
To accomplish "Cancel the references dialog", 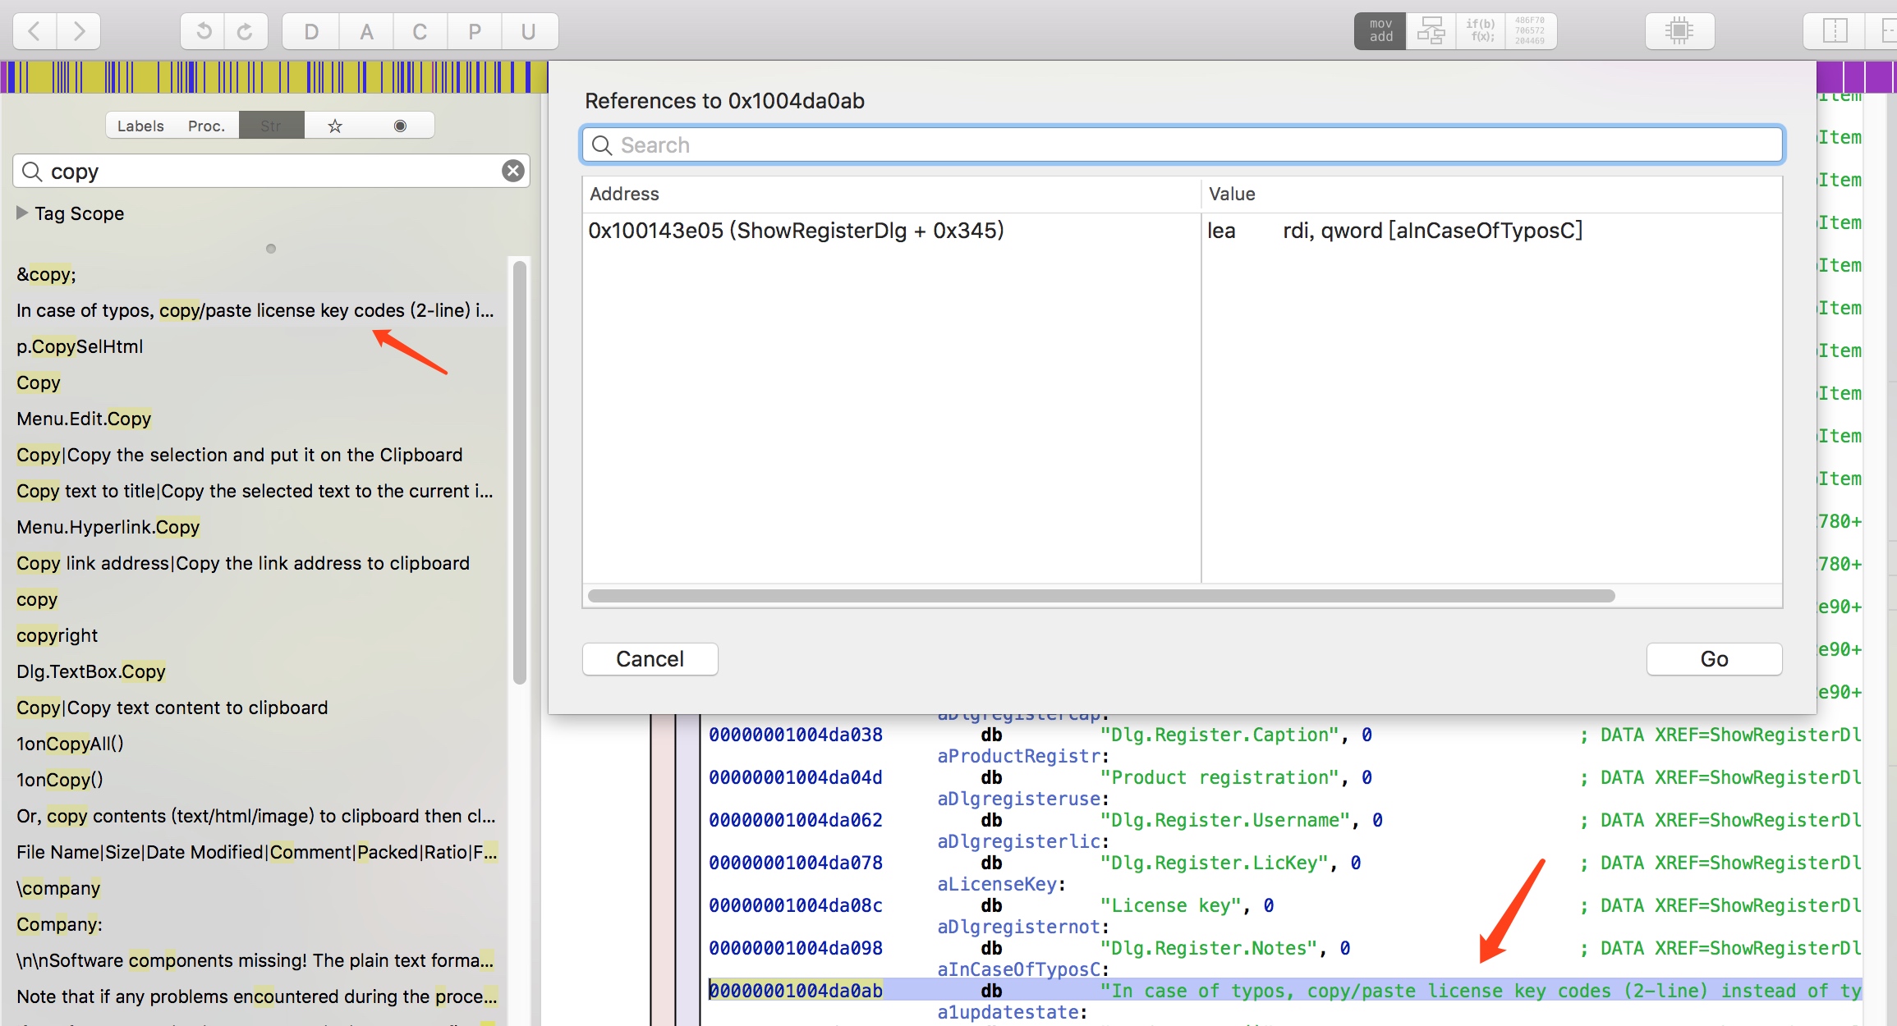I will [650, 659].
